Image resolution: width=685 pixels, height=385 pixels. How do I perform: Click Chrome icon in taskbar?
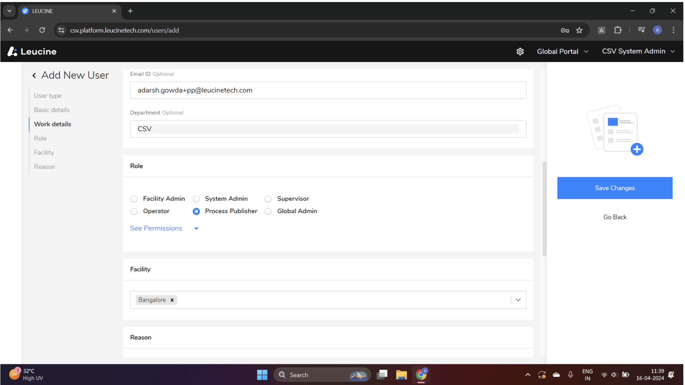[x=421, y=375]
